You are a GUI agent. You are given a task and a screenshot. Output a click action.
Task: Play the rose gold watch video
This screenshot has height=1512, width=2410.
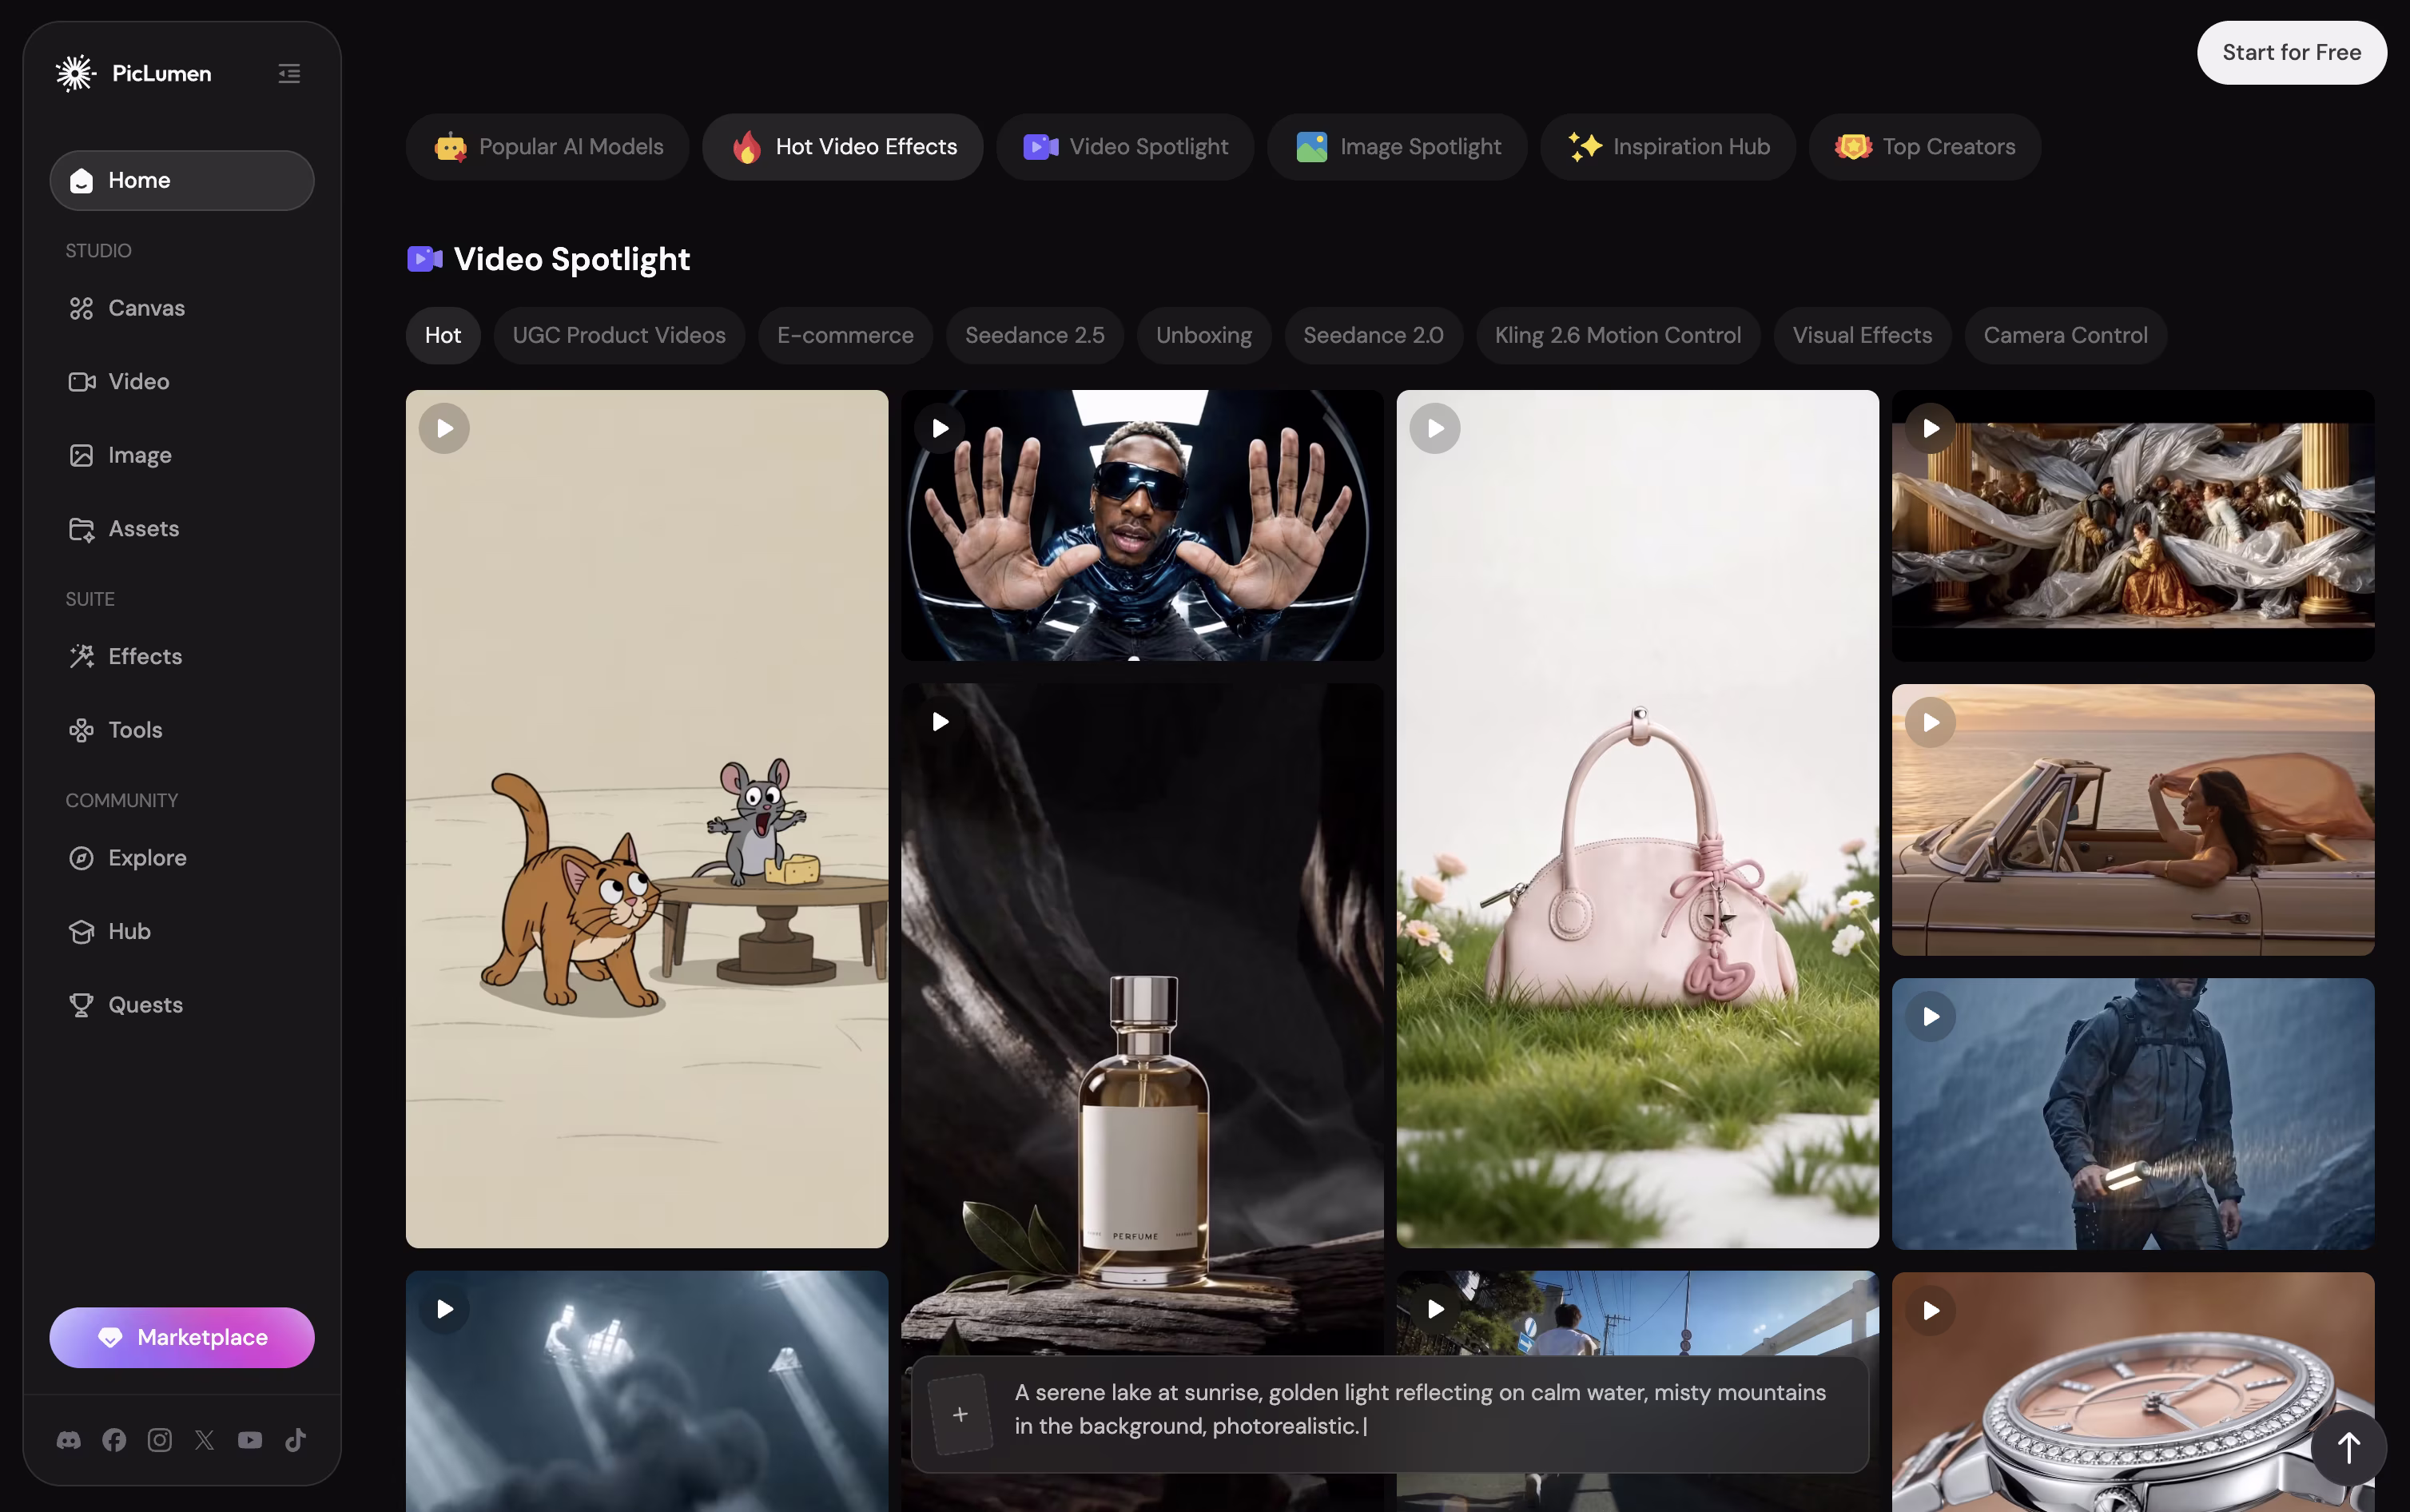pos(1931,1311)
